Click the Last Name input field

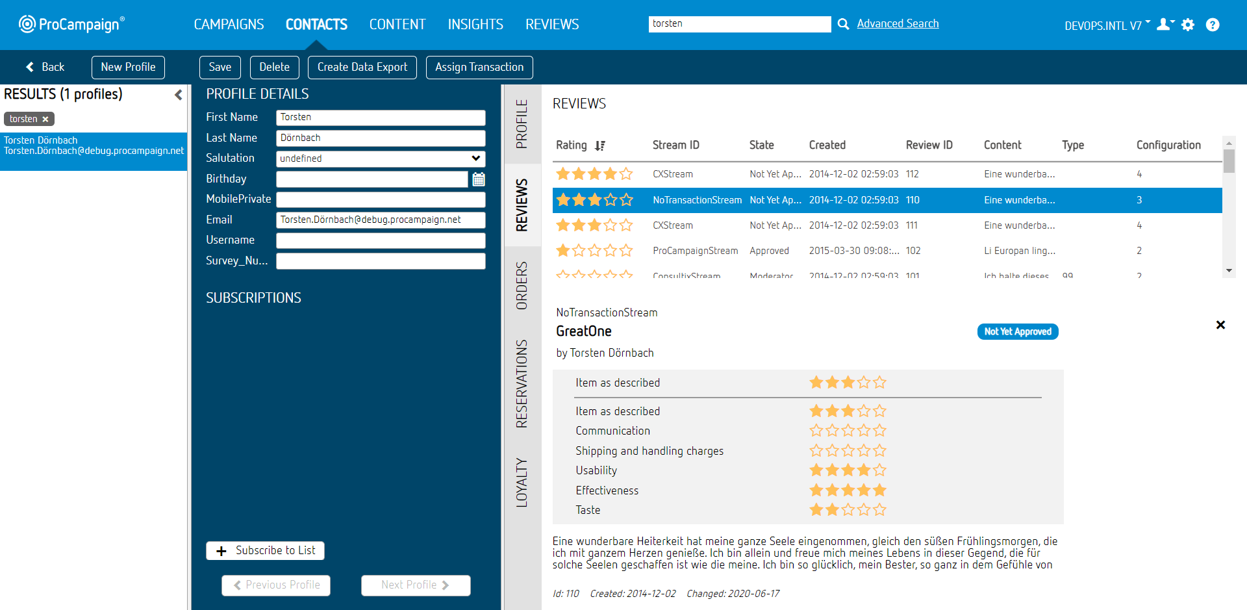click(381, 138)
